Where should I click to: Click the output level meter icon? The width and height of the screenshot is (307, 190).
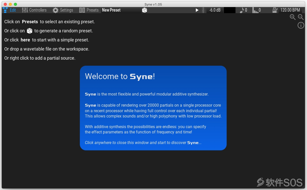203,10
